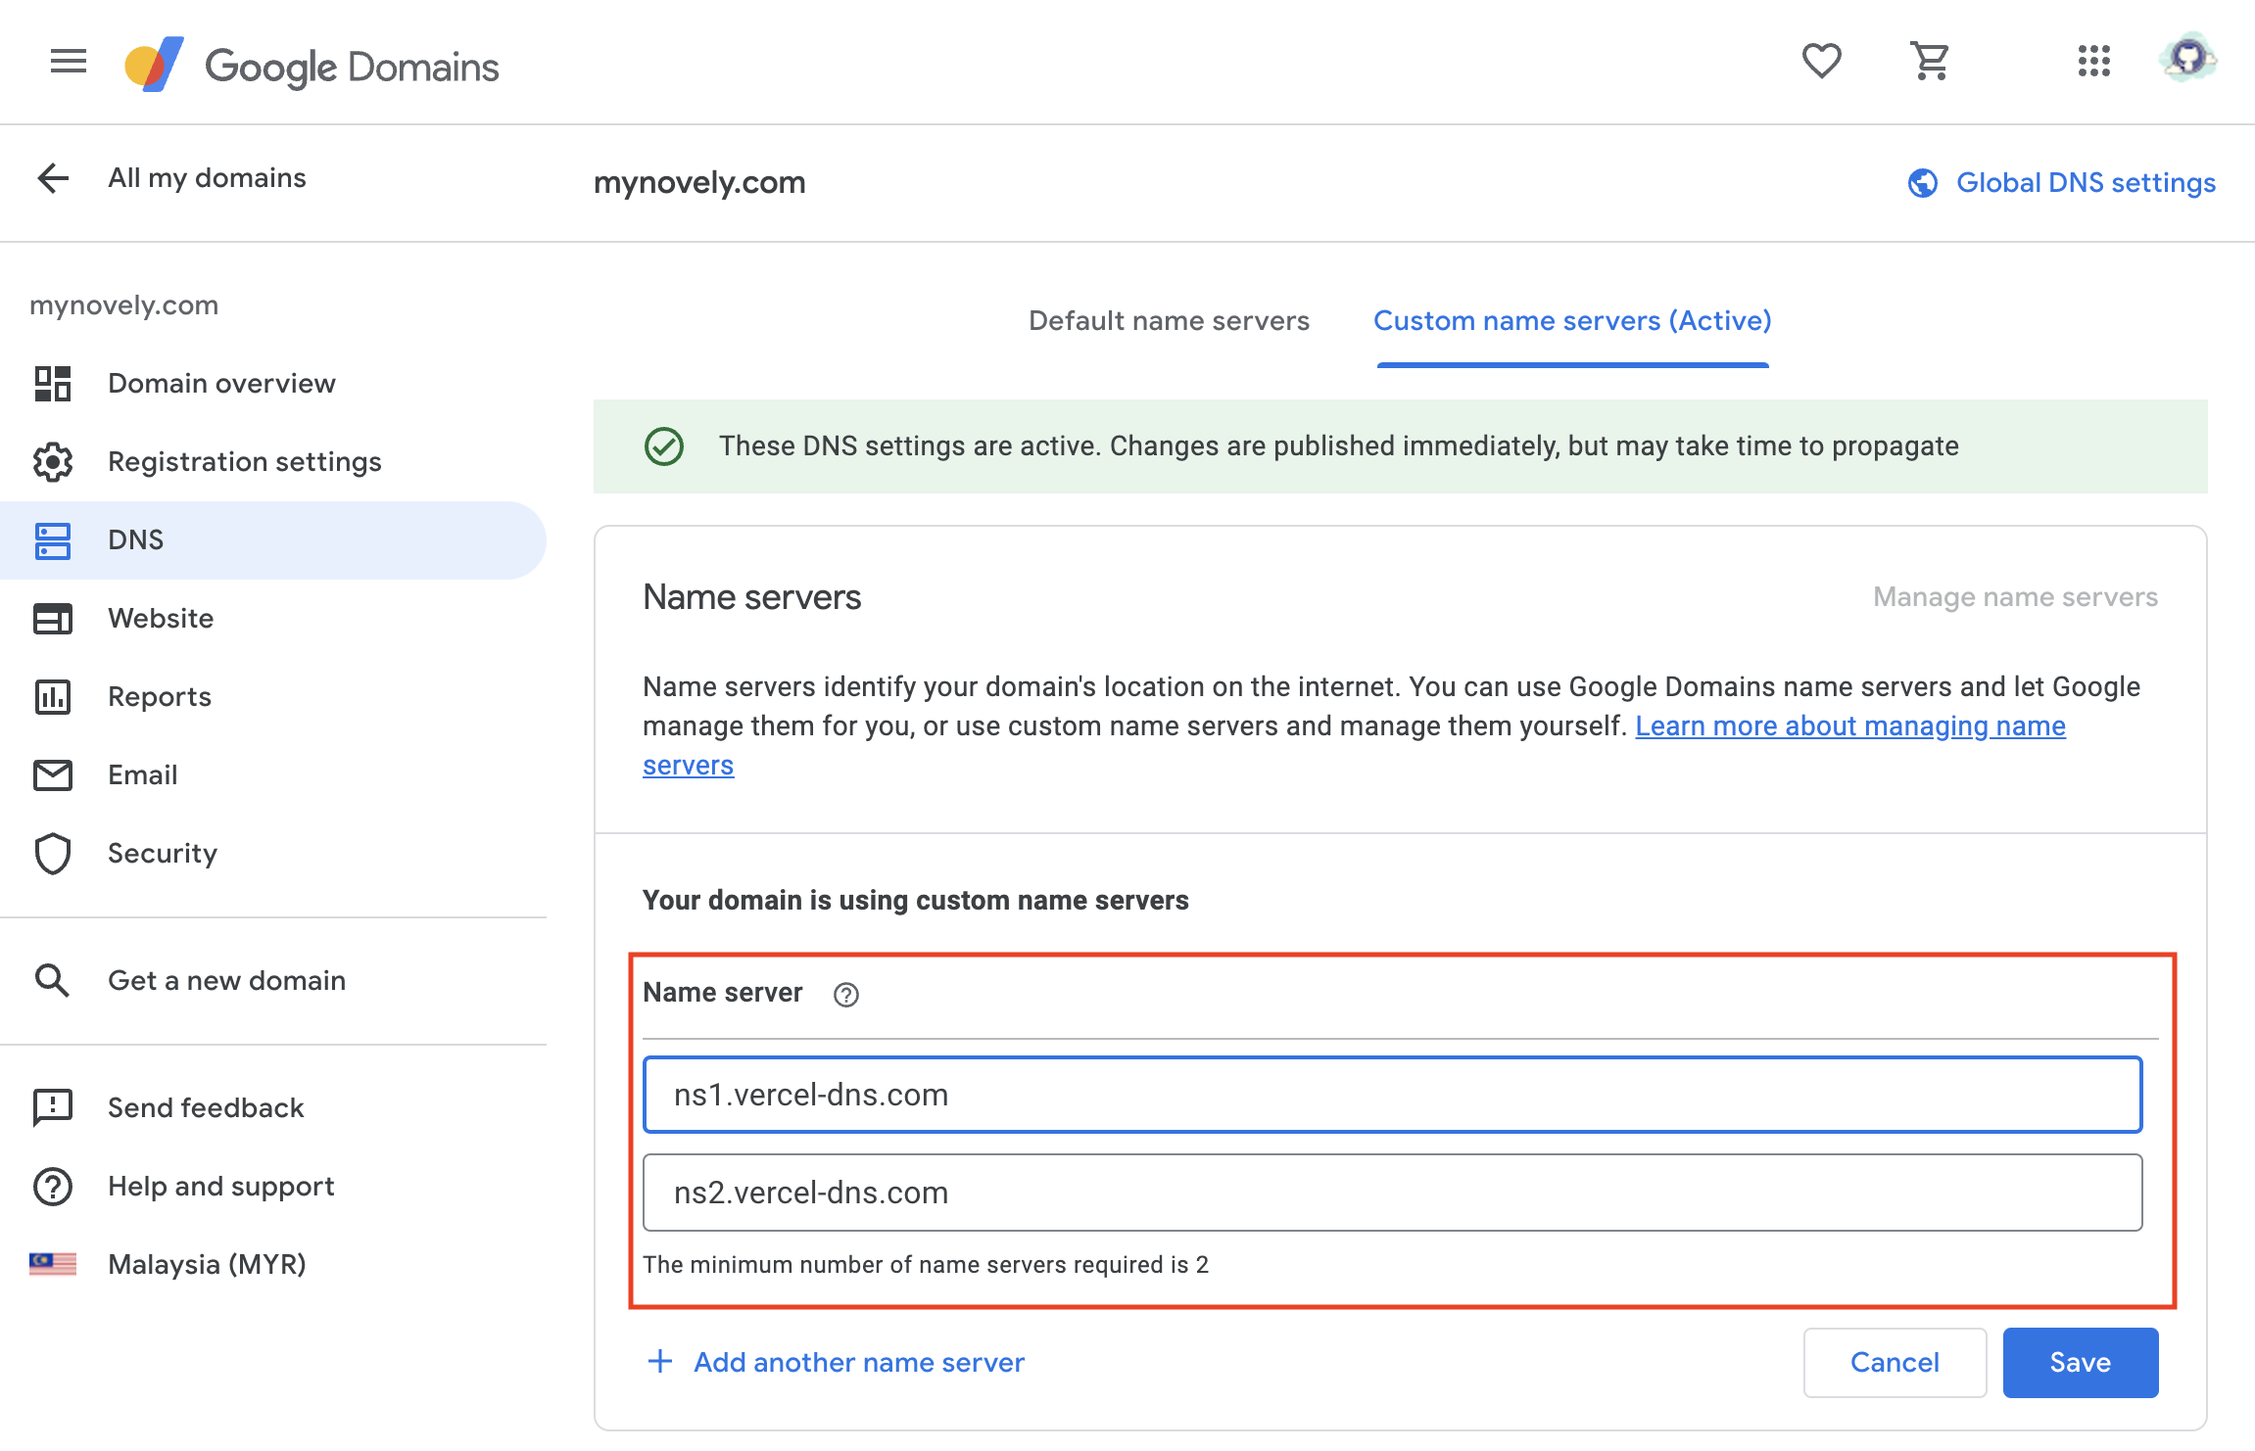
Task: Switch to Default name servers tab
Action: [x=1168, y=321]
